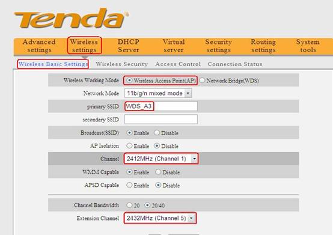
Task: Expand the Channel dropdown
Action: click(x=161, y=159)
